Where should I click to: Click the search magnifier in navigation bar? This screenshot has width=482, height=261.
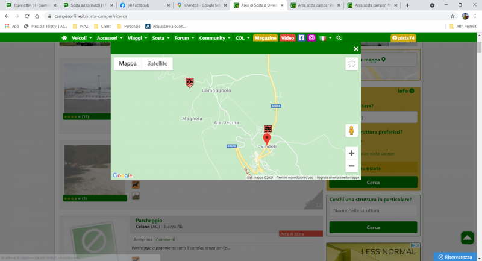coord(339,37)
